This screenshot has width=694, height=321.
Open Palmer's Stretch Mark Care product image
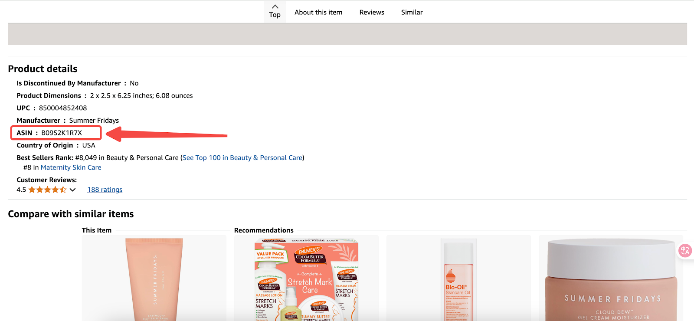pyautogui.click(x=306, y=279)
